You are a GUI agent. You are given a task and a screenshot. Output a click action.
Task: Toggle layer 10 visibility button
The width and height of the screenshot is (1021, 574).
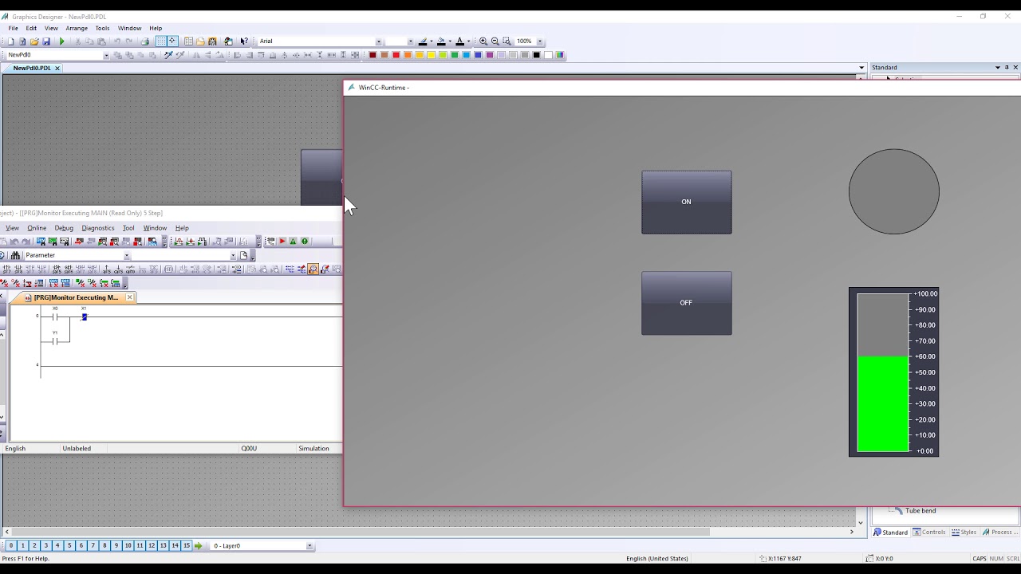128,545
